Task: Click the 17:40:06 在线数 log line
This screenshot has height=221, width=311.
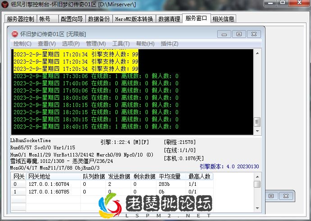Action: coord(96,83)
